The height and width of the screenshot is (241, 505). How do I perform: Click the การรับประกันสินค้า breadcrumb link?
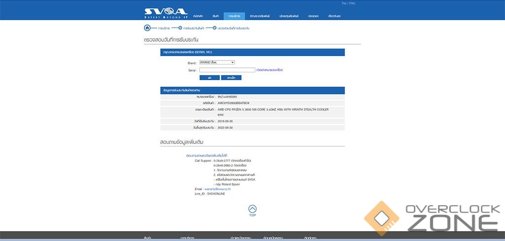point(193,28)
